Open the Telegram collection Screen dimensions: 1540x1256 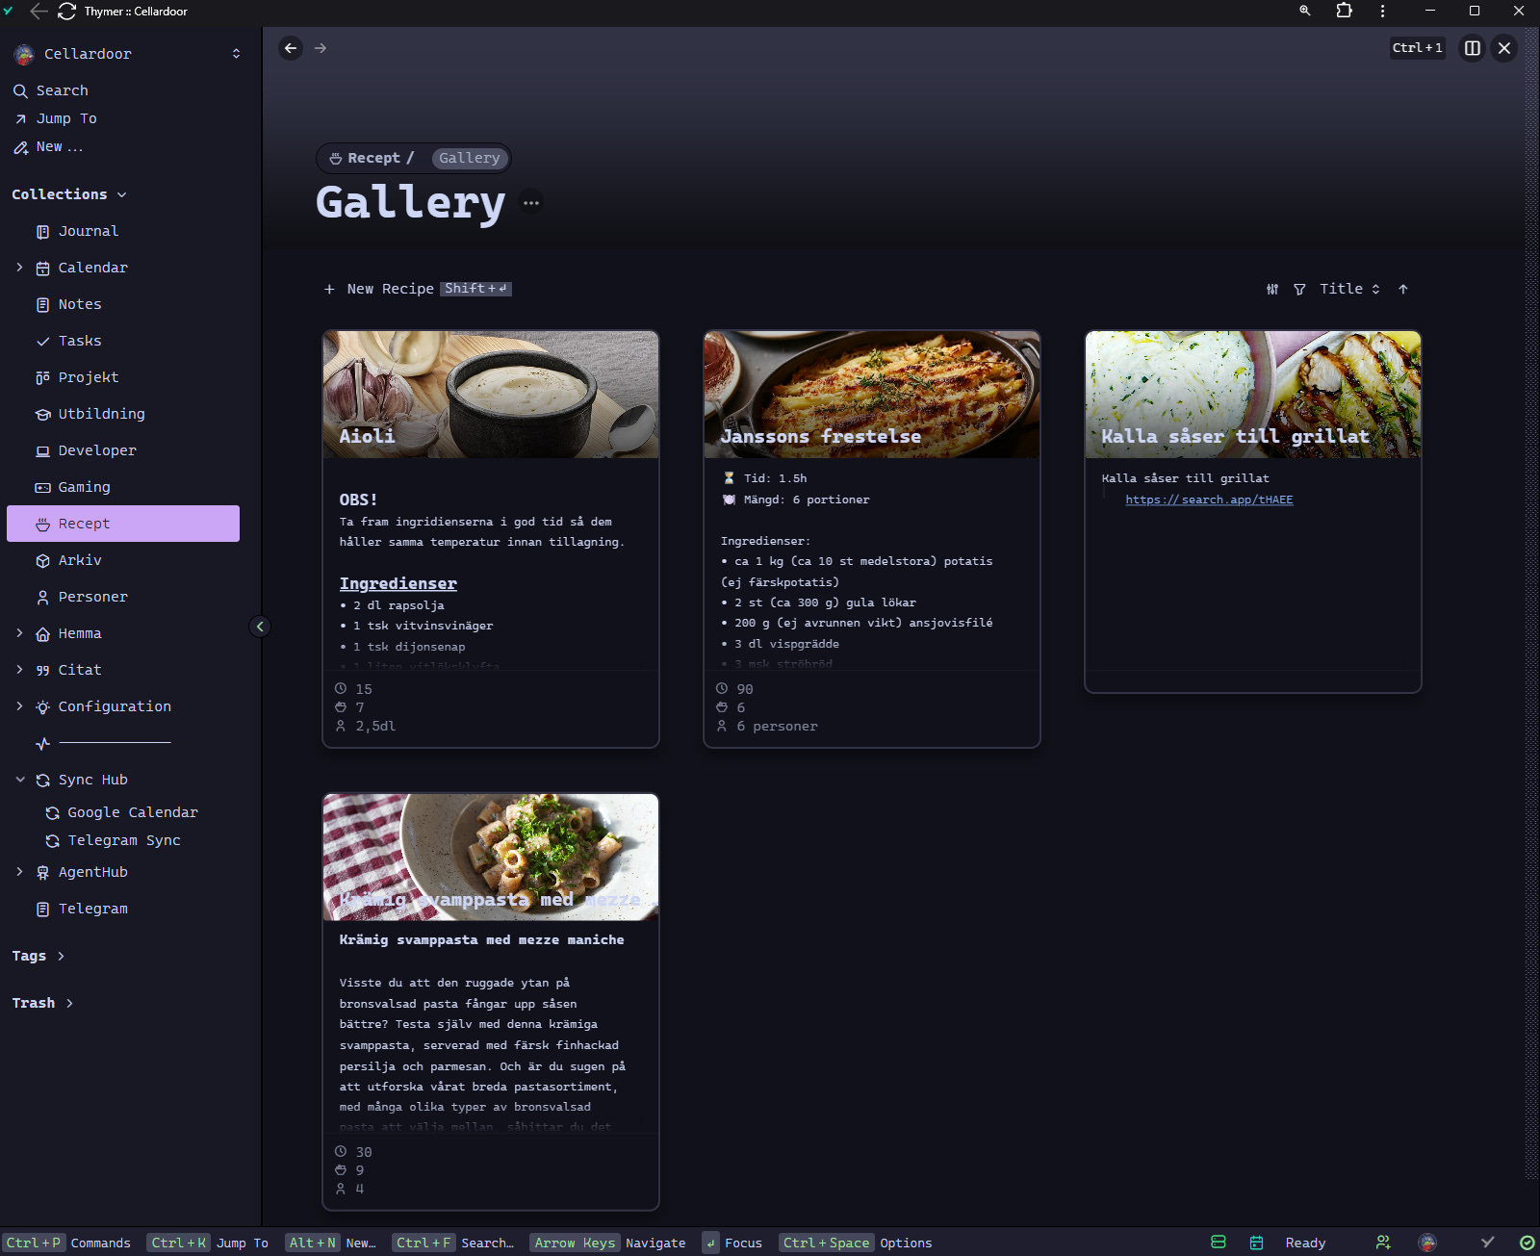click(123, 909)
